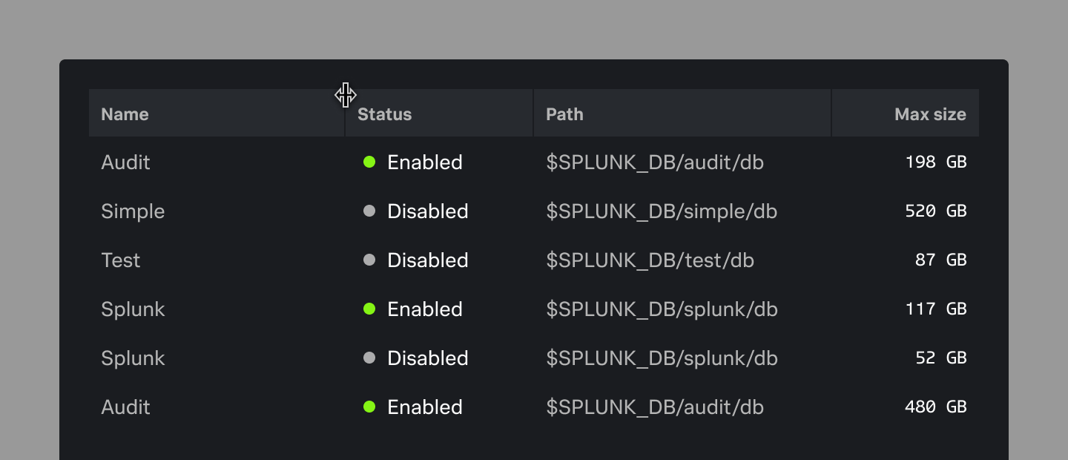Click green status dot for 117 GB Splunk
1068x460 pixels.
click(369, 309)
